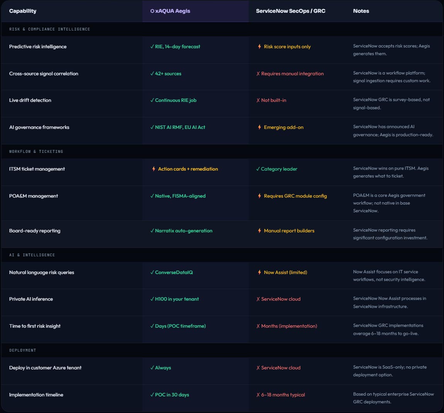The image size is (444, 413).
Task: Click the ServiceNow SecOps / GRC column header
Action: tap(290, 11)
